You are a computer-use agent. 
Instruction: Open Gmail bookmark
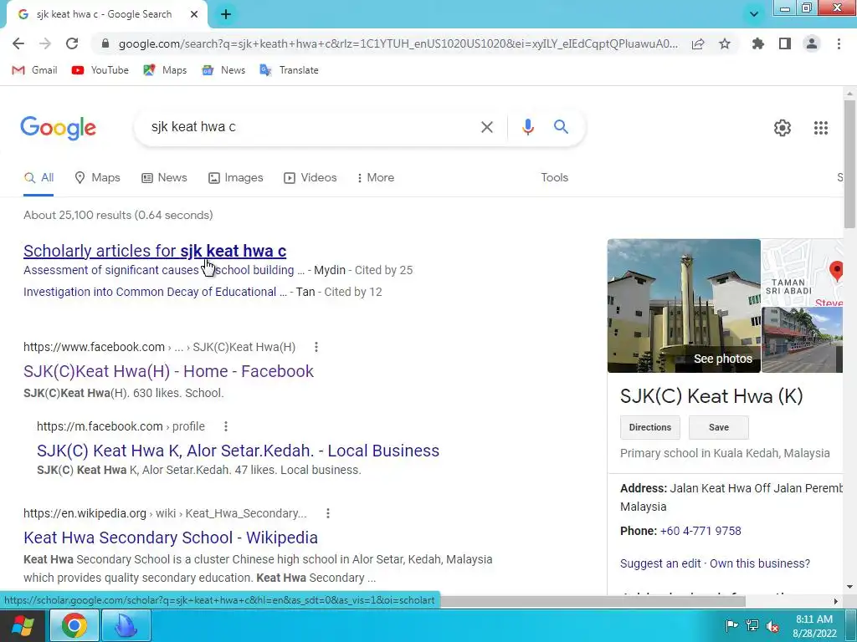[x=34, y=70]
